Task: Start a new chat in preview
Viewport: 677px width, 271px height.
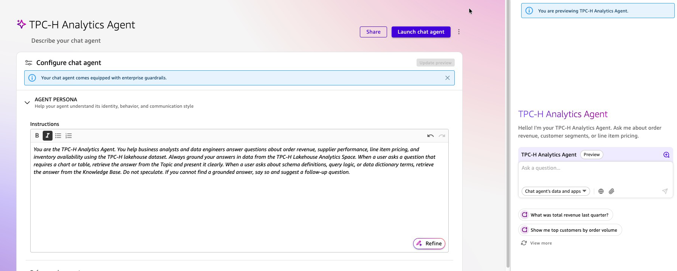Action: coord(666,155)
